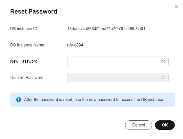Click the blue info circle icon

coord(19,100)
